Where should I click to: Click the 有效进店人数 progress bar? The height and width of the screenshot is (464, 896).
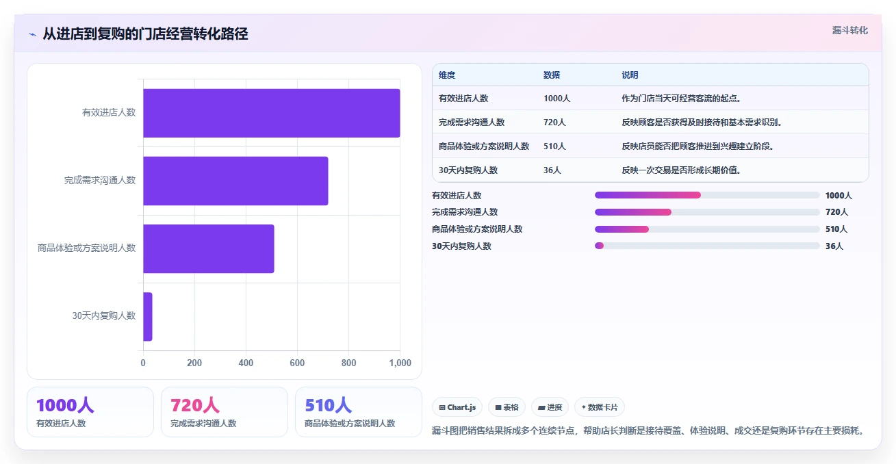click(707, 195)
